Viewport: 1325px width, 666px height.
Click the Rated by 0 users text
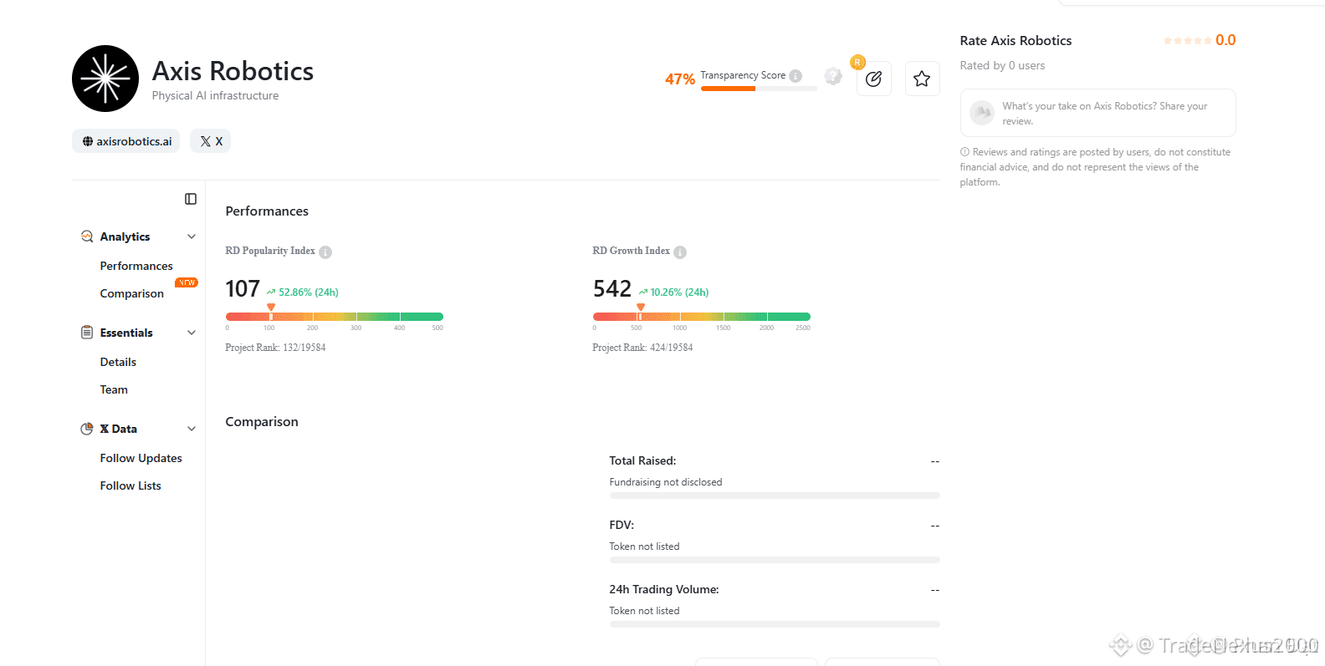coord(1002,65)
